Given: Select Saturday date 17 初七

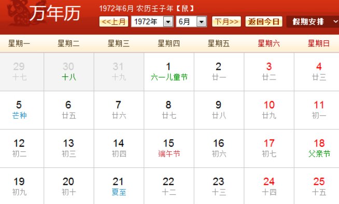Looking at the screenshot, I should [x=269, y=148].
